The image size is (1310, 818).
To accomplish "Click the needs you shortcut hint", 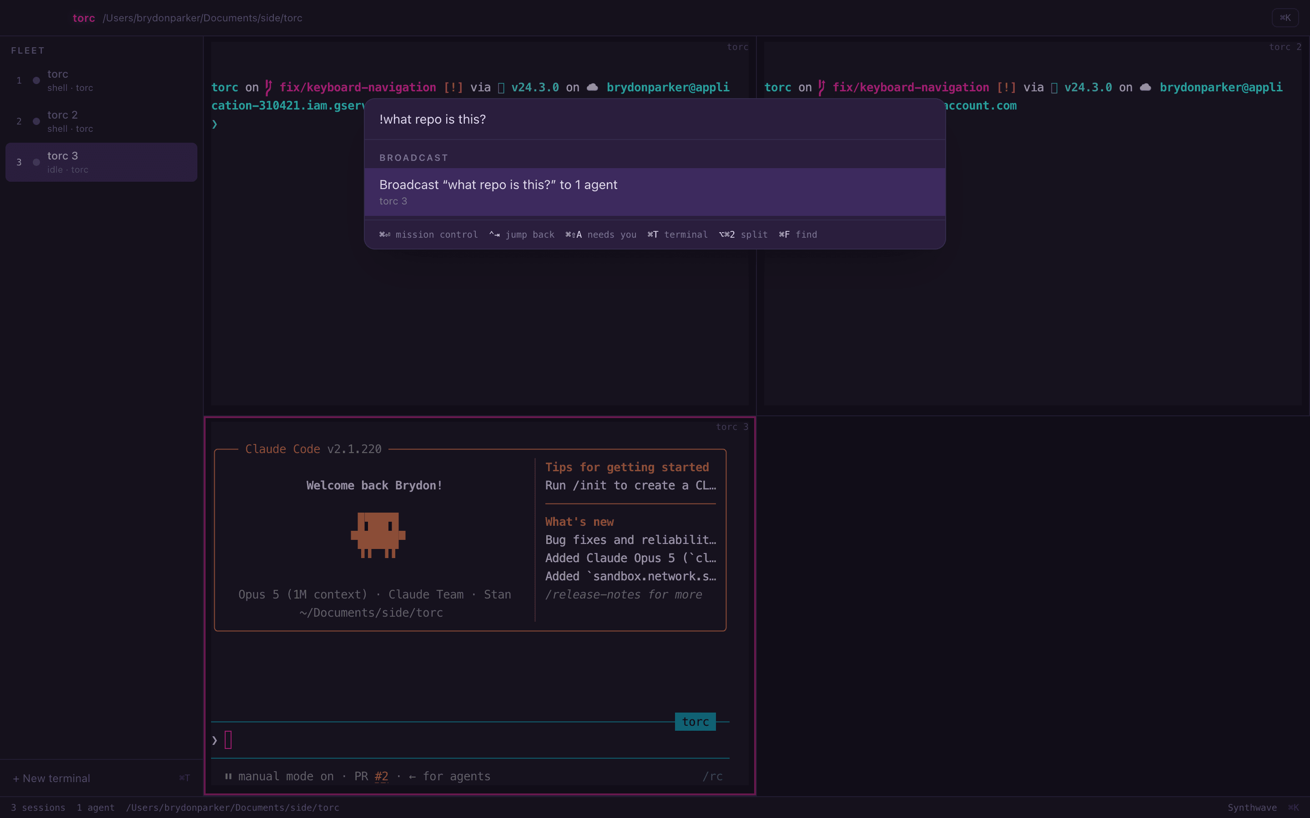I will [601, 234].
